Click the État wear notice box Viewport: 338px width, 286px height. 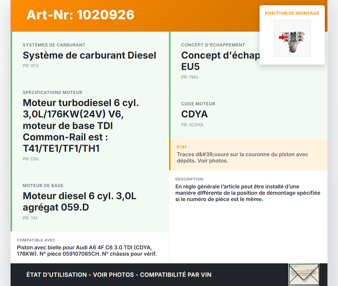(x=248, y=154)
